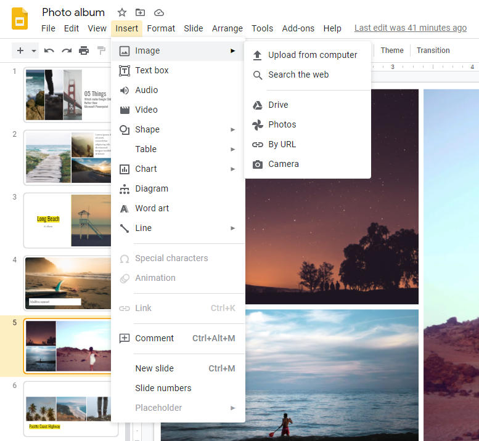Open the Tools menu

click(263, 28)
